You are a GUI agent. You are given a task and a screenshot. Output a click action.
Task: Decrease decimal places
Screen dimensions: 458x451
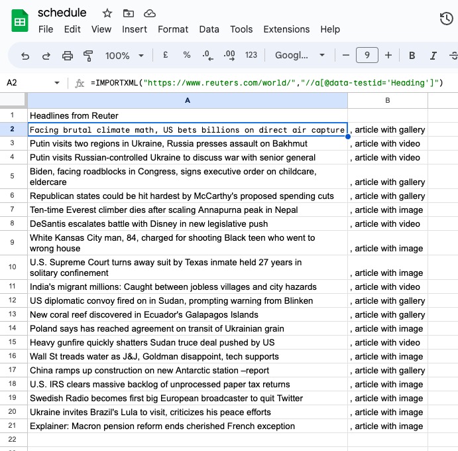tap(207, 55)
